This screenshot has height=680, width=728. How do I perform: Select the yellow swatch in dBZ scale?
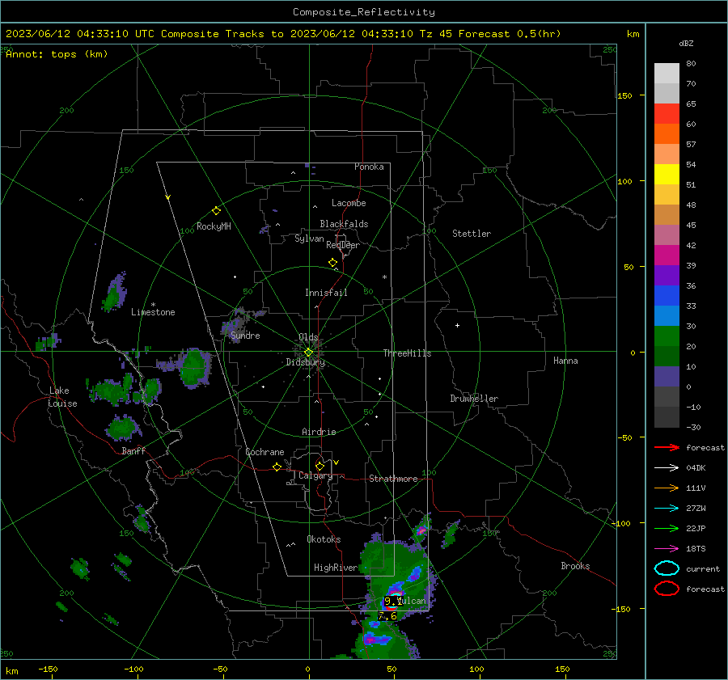click(667, 175)
